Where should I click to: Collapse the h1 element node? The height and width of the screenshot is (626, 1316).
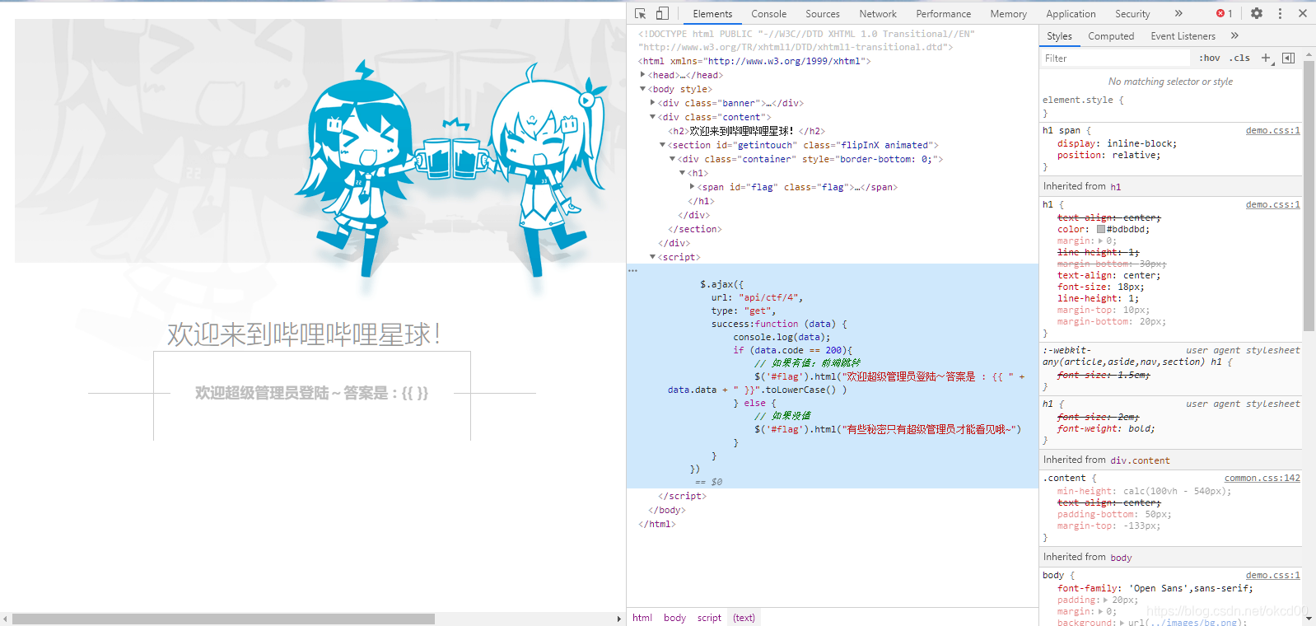(683, 173)
